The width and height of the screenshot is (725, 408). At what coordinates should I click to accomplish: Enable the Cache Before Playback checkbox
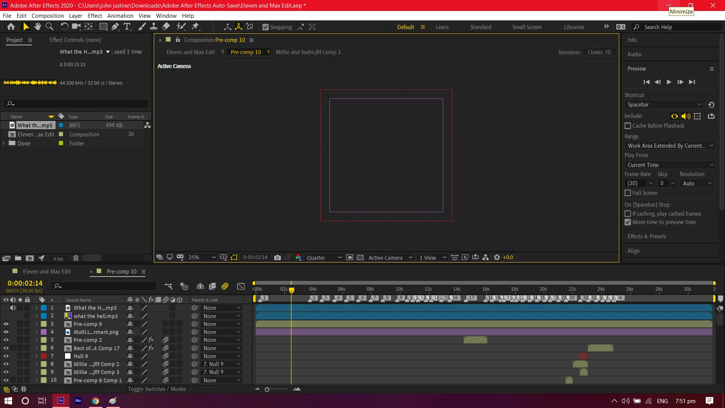pyautogui.click(x=628, y=126)
